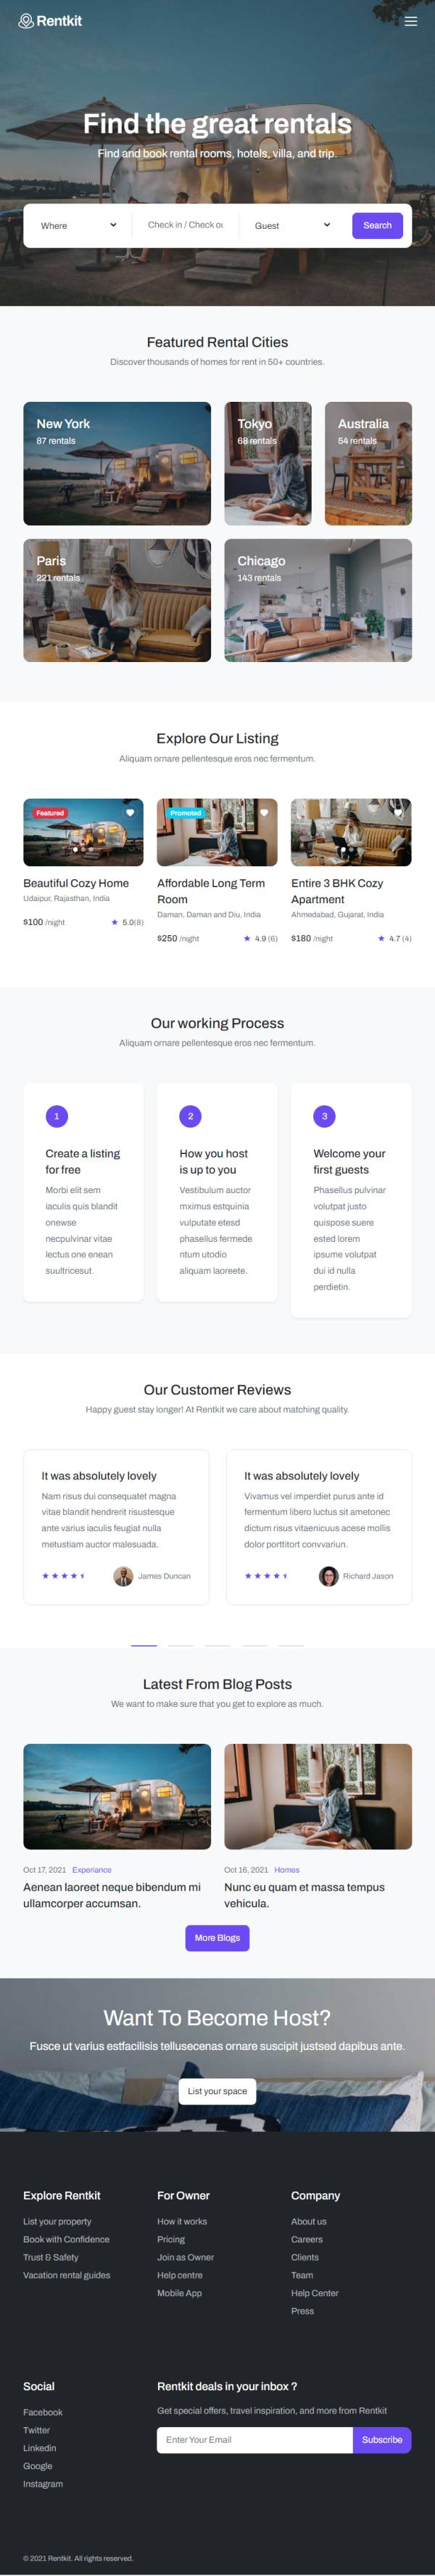Toggle heart on Entire 3 BHK Apartment

(397, 813)
